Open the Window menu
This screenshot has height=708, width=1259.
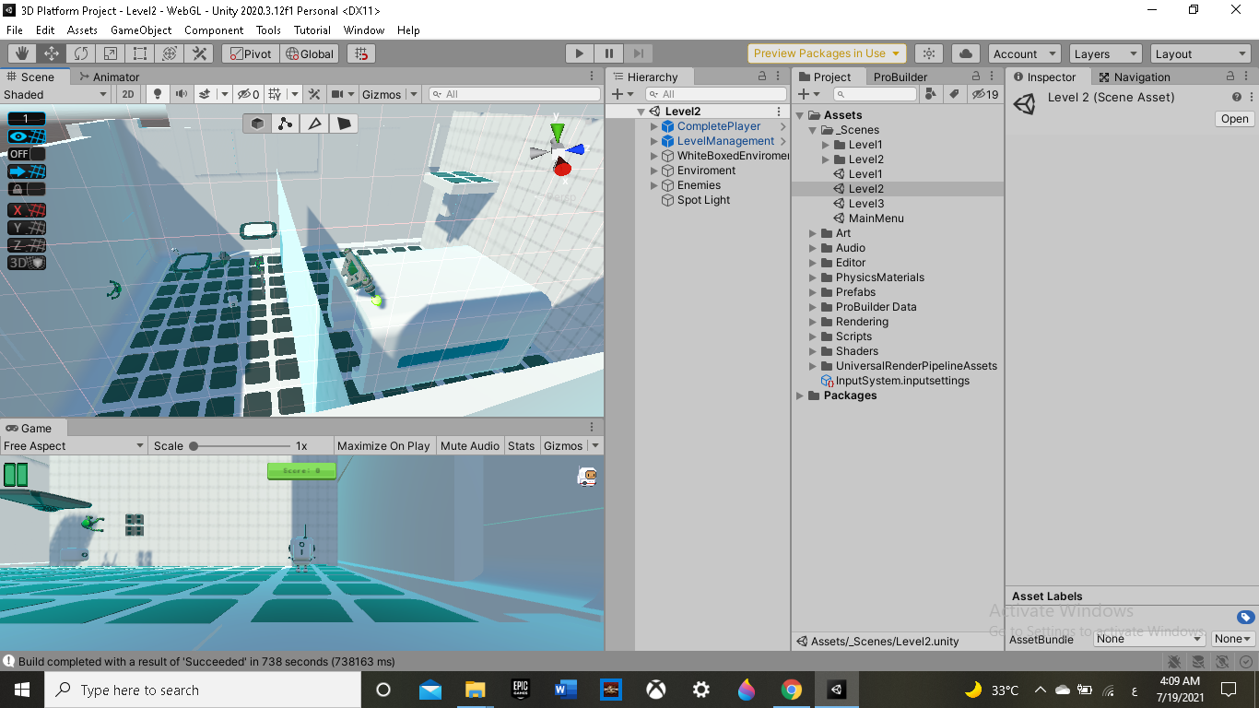364,29
